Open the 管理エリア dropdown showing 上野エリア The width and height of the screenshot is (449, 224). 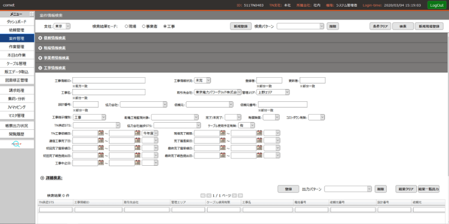pos(273,92)
